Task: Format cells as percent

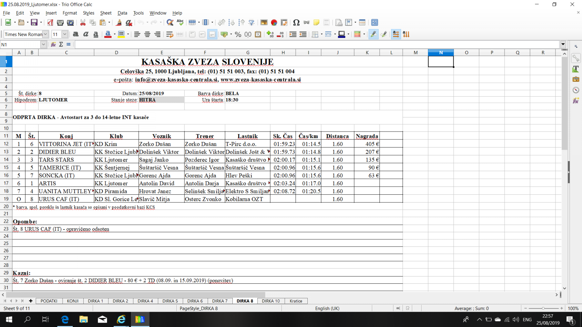Action: (238, 34)
